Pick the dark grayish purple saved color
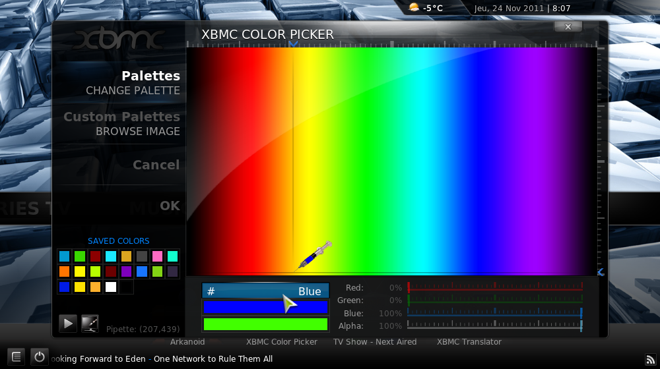The image size is (660, 369). 172,271
